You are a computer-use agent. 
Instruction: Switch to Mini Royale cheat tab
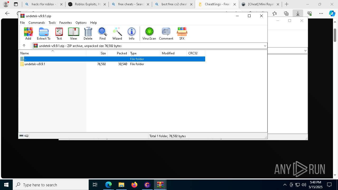pyautogui.click(x=260, y=4)
